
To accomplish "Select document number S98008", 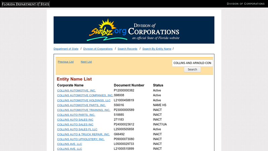I will pyautogui.click(x=119, y=95).
